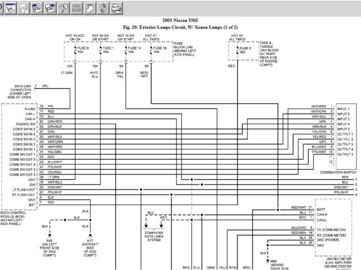Toggle the HIDE SHOW toolbar button
The image size is (361, 270).
click(77, 8)
